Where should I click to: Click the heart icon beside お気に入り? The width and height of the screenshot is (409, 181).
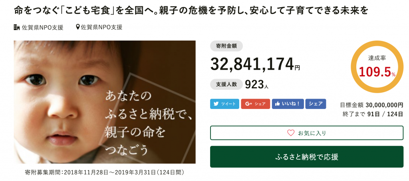(x=291, y=133)
